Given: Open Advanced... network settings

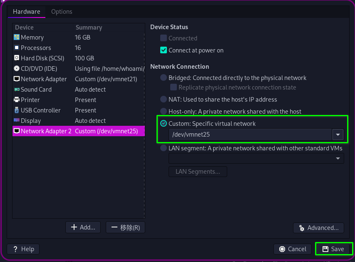Looking at the screenshot, I should [318, 228].
